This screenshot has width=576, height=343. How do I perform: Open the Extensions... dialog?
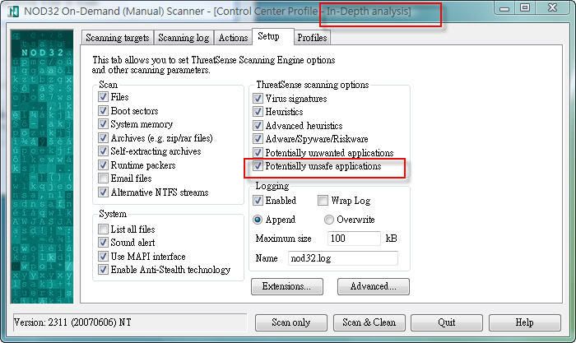pos(287,286)
